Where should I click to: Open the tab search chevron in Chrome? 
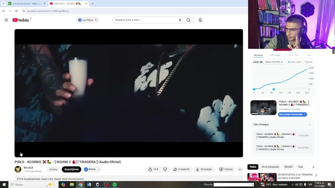(x=3, y=4)
